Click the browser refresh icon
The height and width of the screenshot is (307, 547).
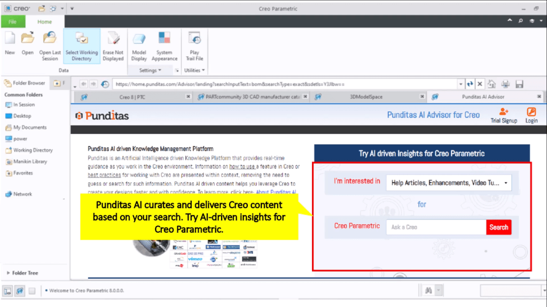470,84
